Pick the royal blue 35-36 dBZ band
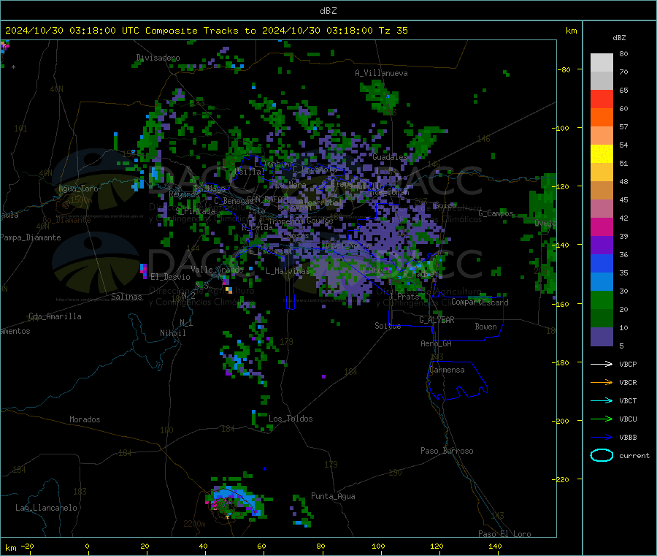Screen dimensions: 657x556 602,263
